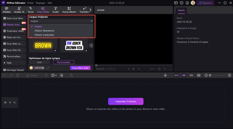Download the BROWN subtitle style
This screenshot has height=129, width=233.
click(x=55, y=51)
